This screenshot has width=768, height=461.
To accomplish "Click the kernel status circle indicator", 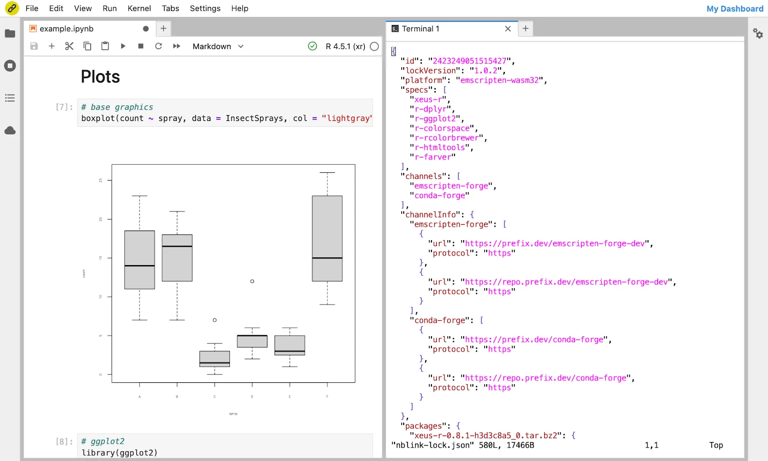I will click(x=374, y=46).
